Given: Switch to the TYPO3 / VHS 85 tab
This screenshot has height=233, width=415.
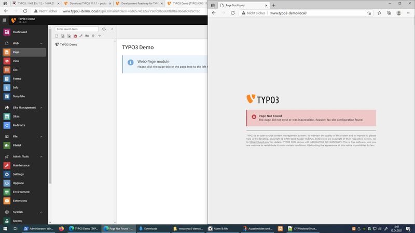Looking at the screenshot, I should (36, 4).
